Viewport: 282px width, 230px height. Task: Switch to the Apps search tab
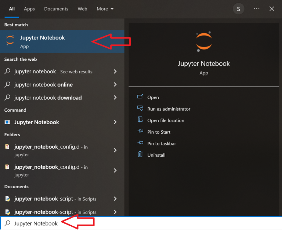coord(29,9)
